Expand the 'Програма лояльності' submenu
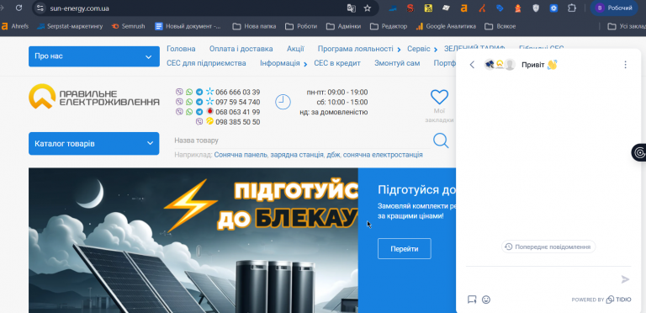Screen dimensions: 646x313 tap(399, 50)
